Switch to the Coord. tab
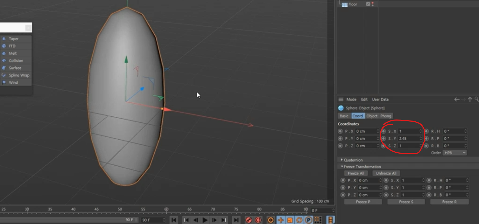Viewport: 479px width, 224px height. point(358,116)
